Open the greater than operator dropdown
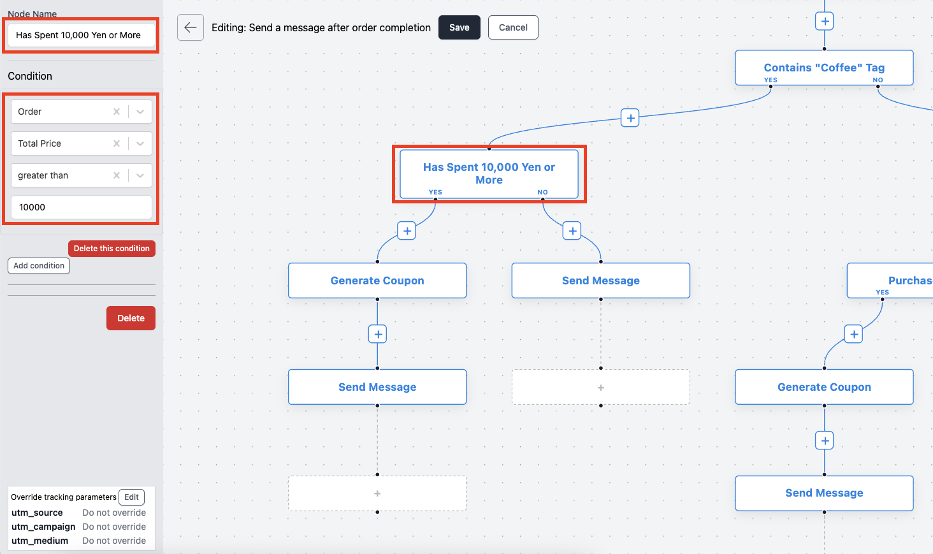 coord(140,175)
